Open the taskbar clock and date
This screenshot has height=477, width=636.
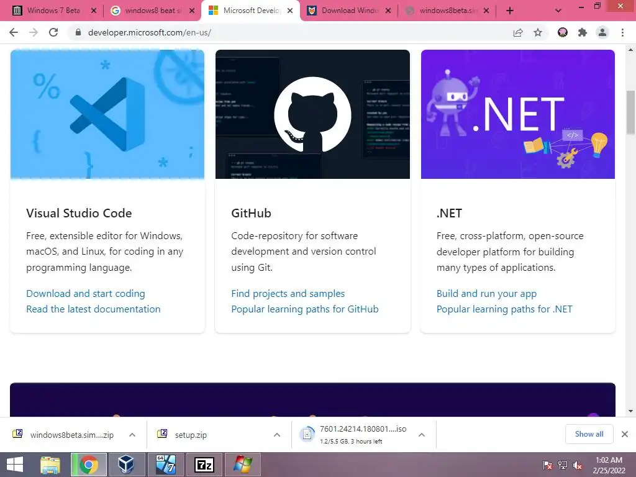(x=609, y=465)
